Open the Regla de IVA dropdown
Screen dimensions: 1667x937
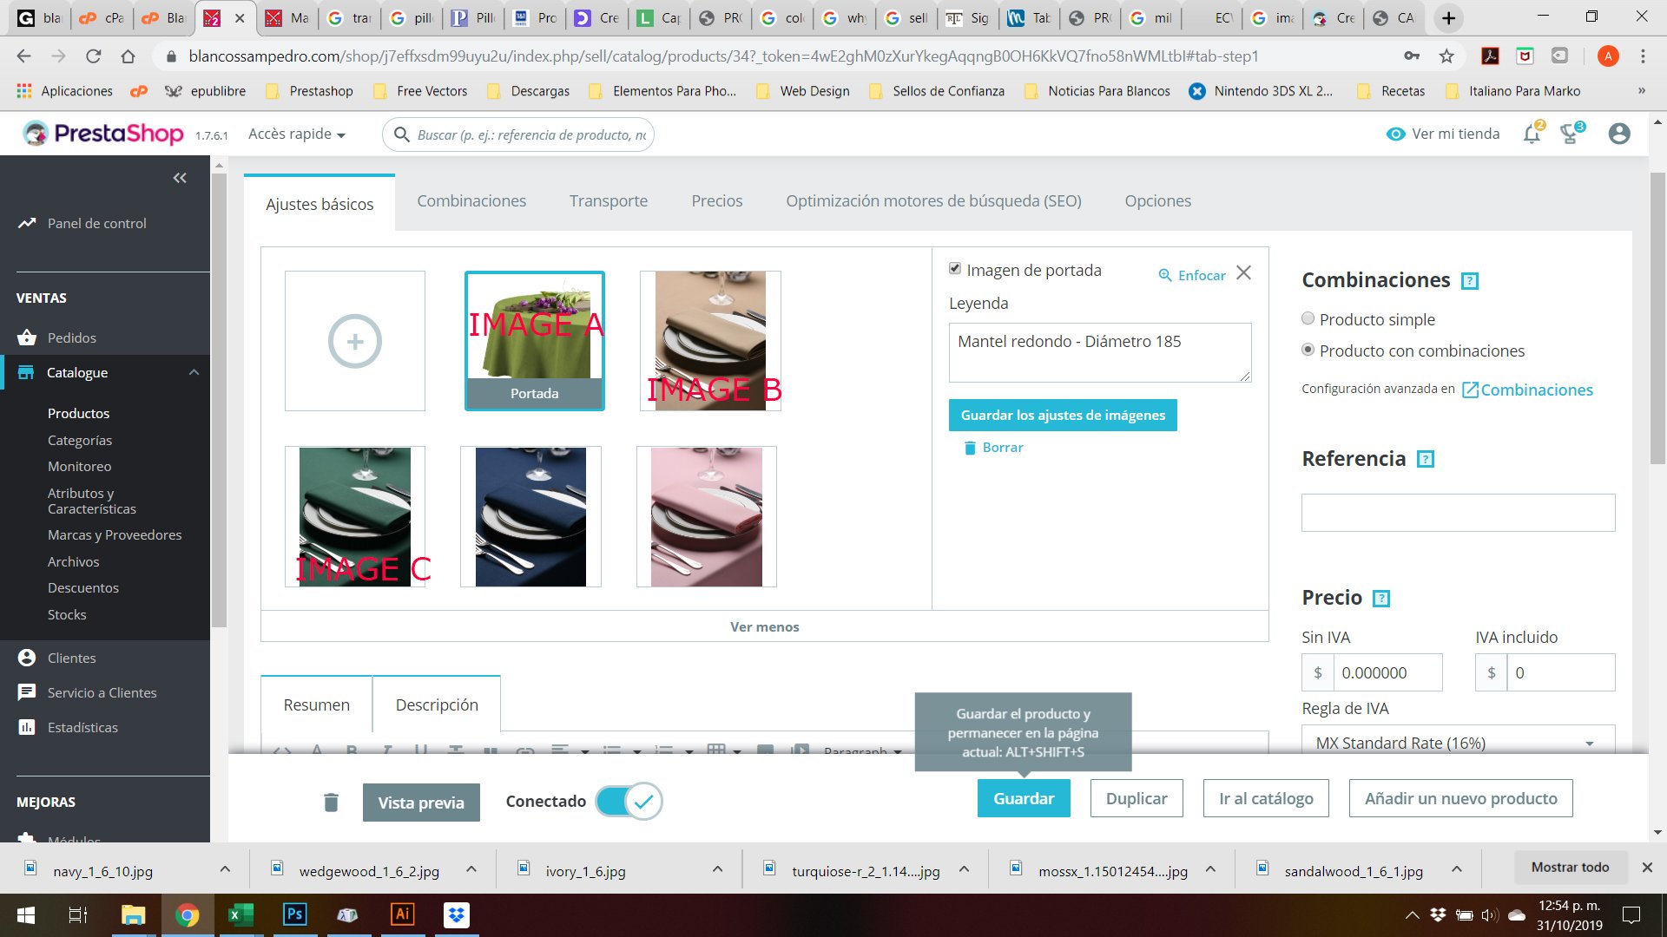point(1459,743)
